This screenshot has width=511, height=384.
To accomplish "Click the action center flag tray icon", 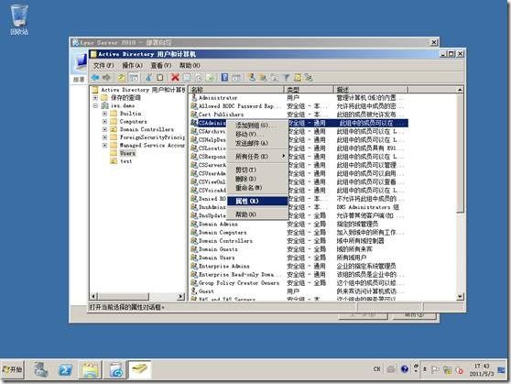I will (x=435, y=369).
